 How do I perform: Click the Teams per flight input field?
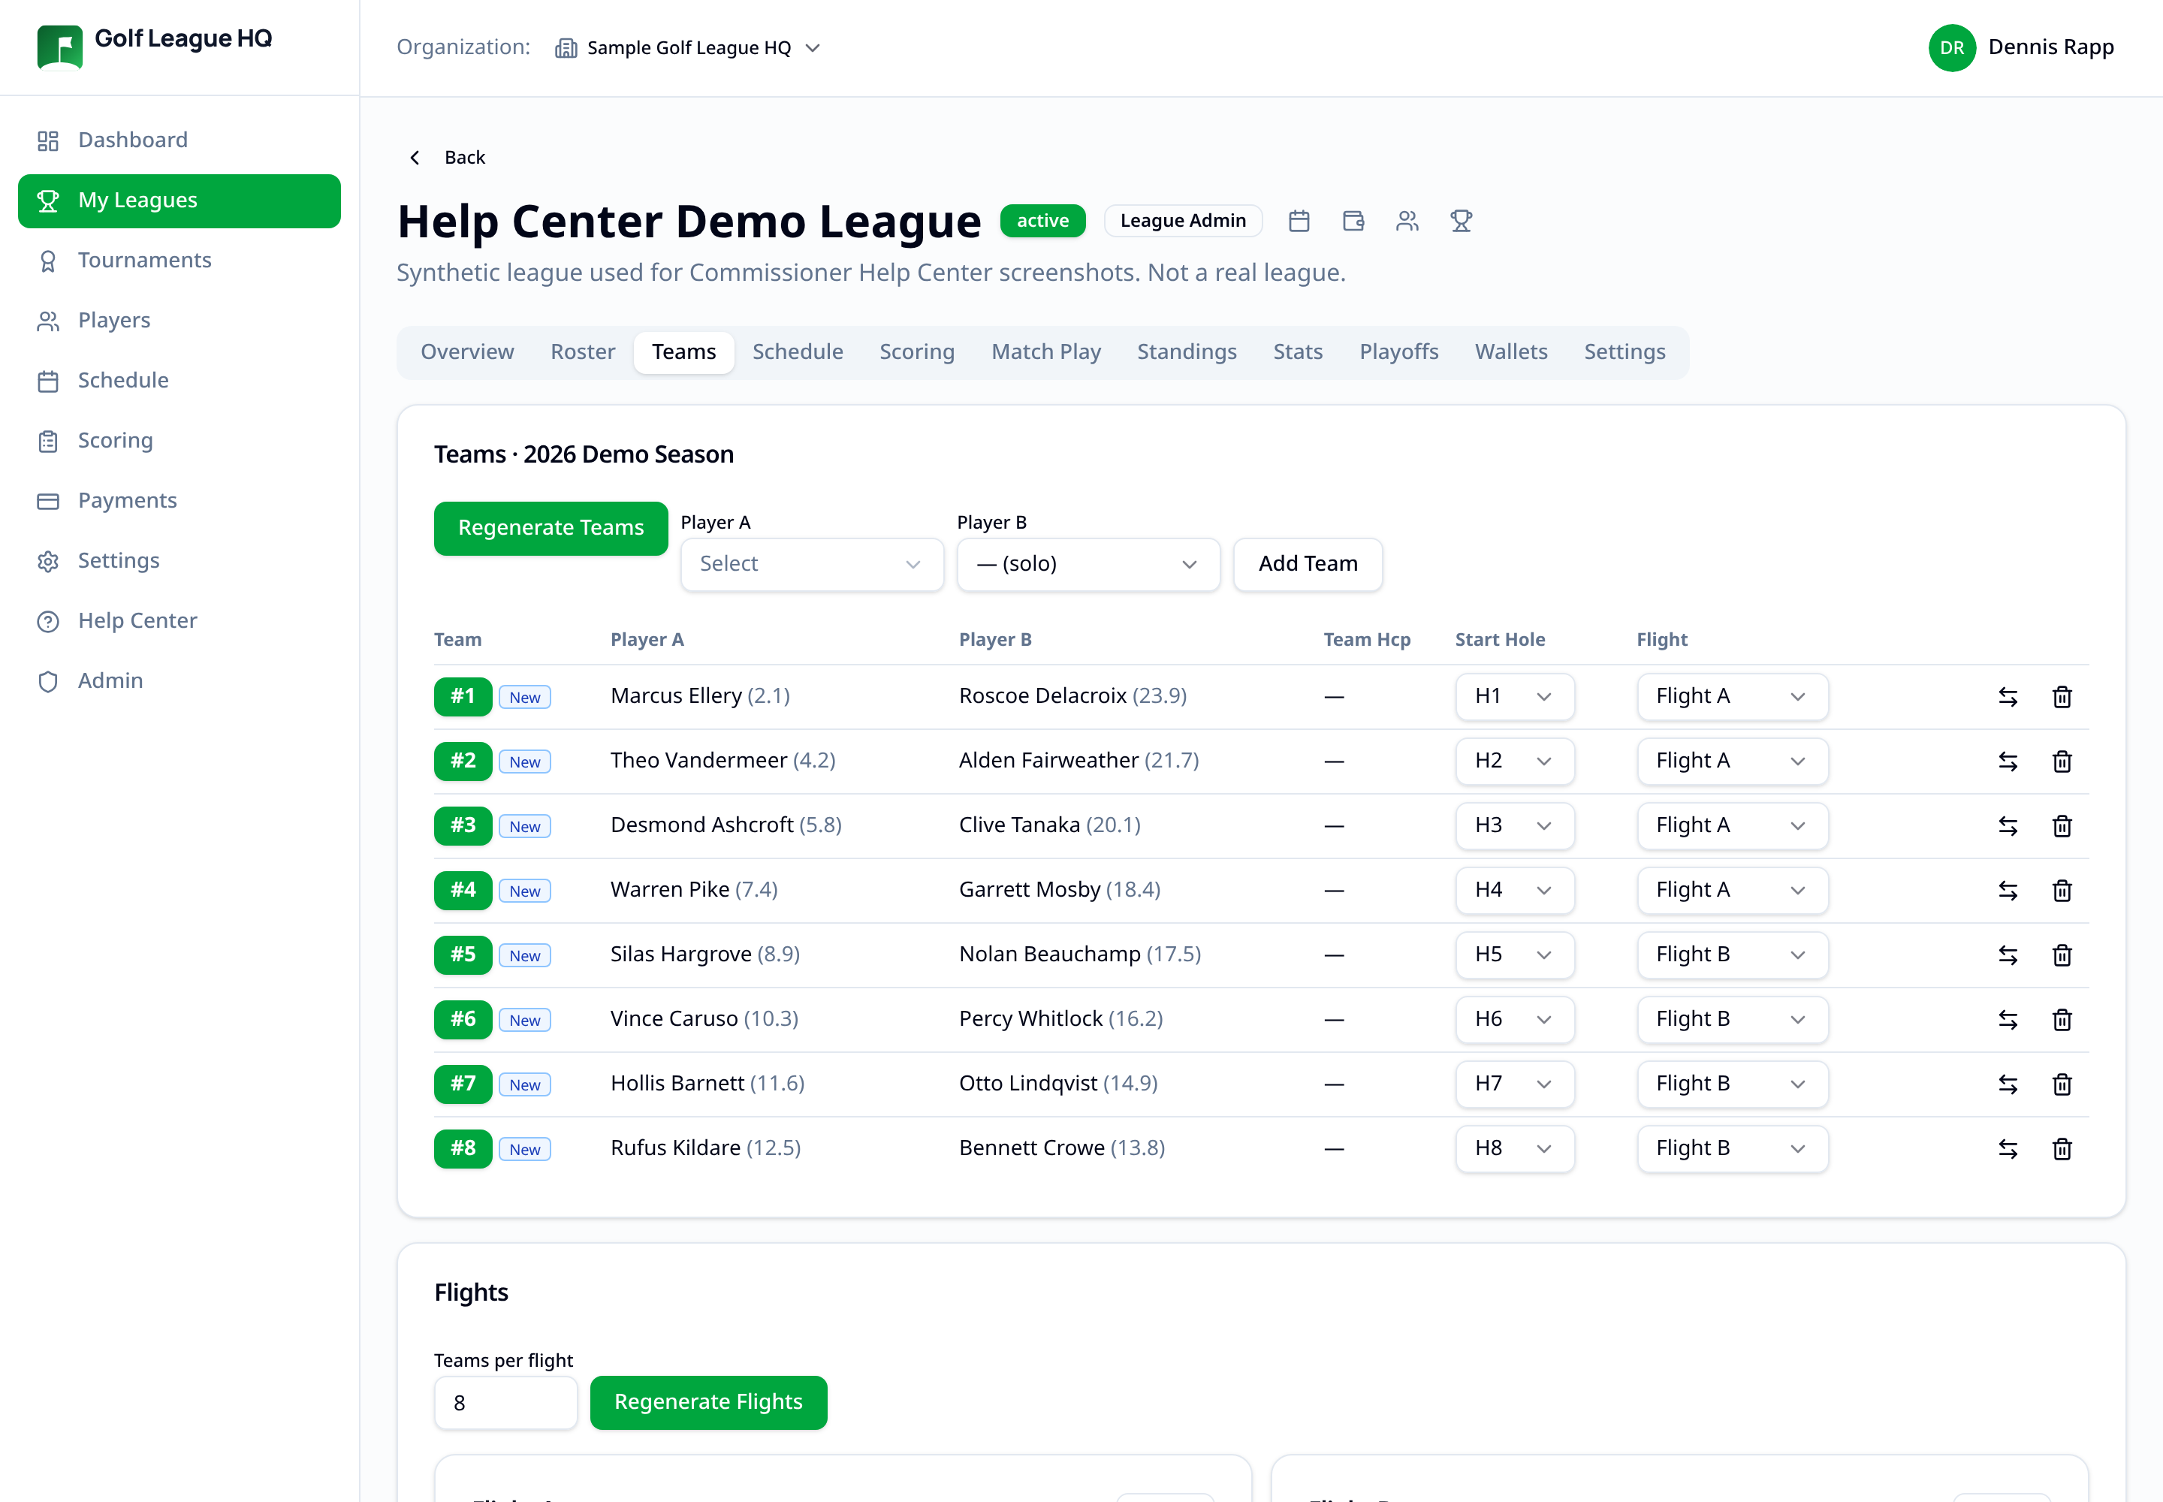point(505,1402)
